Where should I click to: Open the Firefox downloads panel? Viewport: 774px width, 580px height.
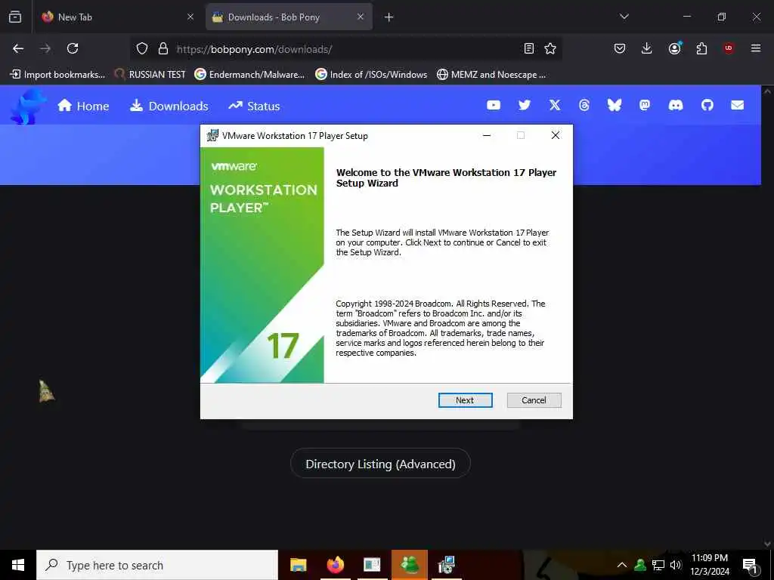pyautogui.click(x=647, y=48)
